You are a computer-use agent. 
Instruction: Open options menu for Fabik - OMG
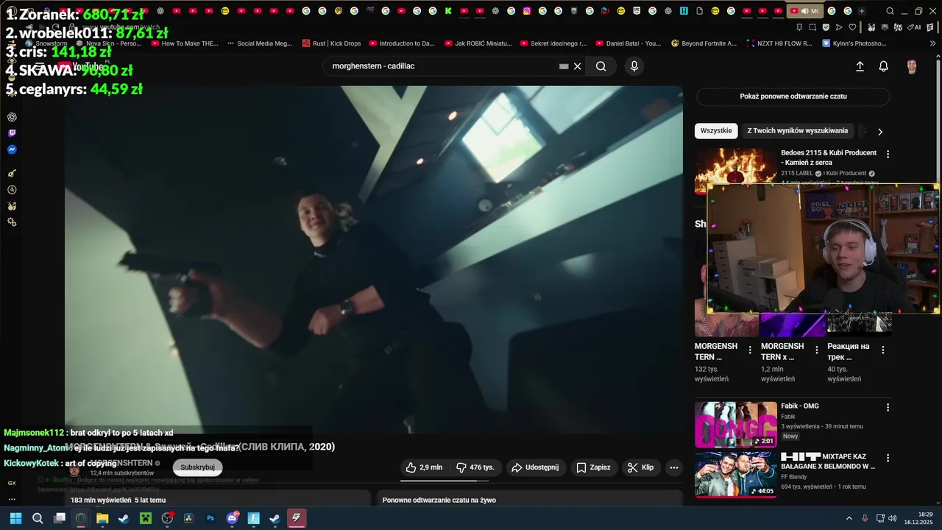[x=888, y=407]
